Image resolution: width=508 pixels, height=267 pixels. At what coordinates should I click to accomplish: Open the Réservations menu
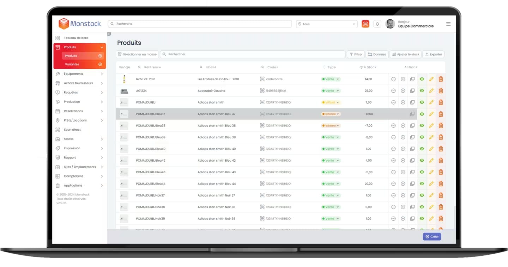point(79,111)
